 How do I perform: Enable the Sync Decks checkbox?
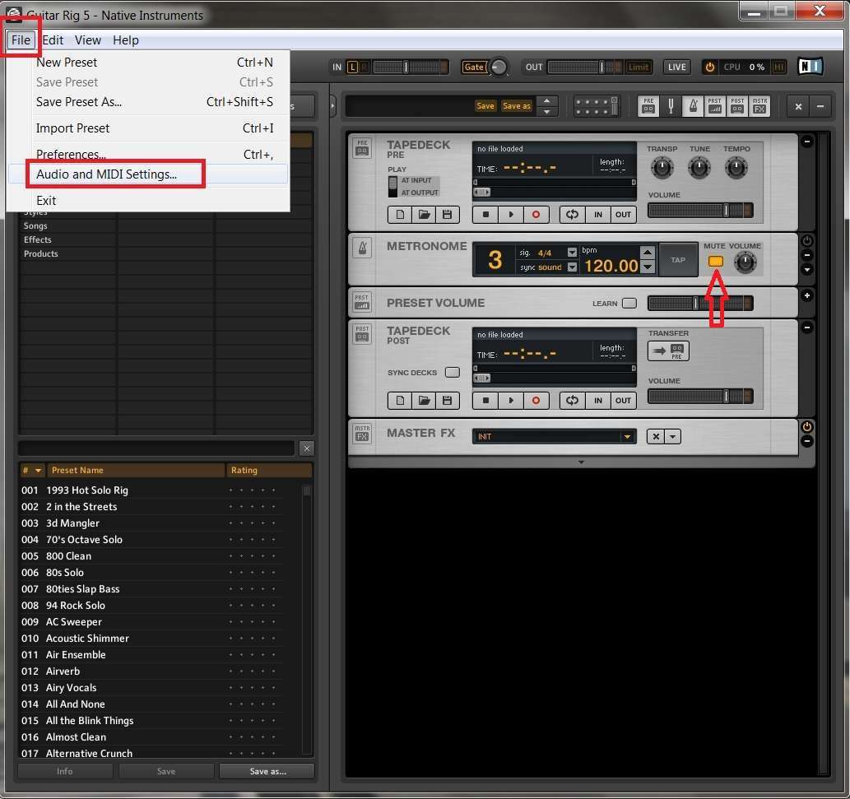[x=452, y=373]
